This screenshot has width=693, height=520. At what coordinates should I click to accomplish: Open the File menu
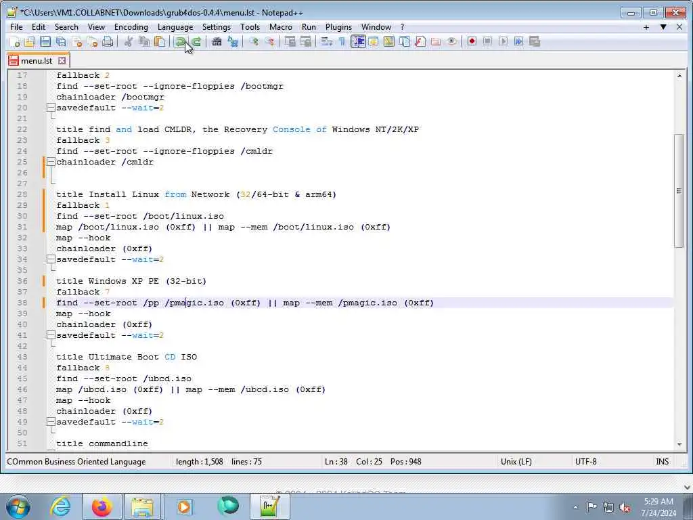pos(16,27)
